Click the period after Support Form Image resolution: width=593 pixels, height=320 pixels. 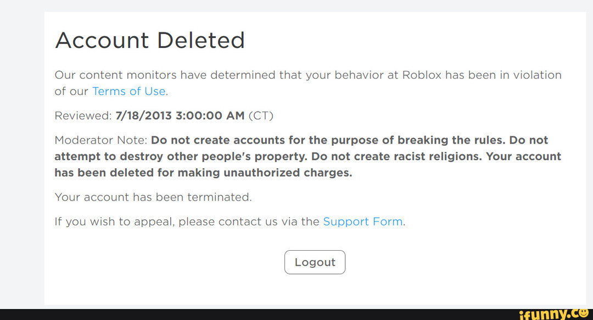pyautogui.click(x=405, y=222)
